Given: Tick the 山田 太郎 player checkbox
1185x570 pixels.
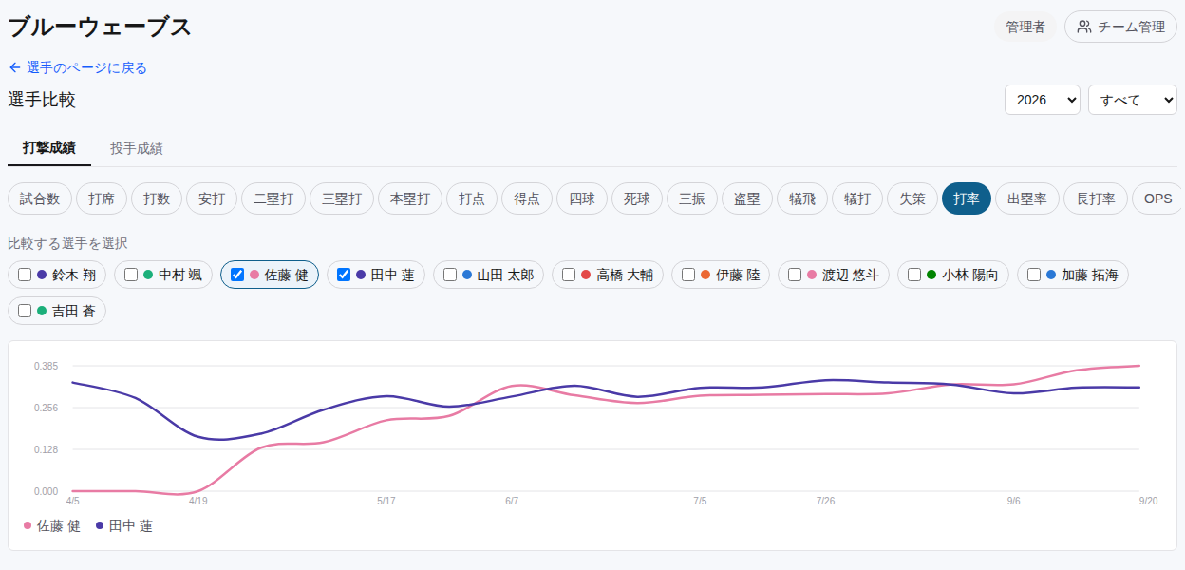Looking at the screenshot, I should pos(450,275).
